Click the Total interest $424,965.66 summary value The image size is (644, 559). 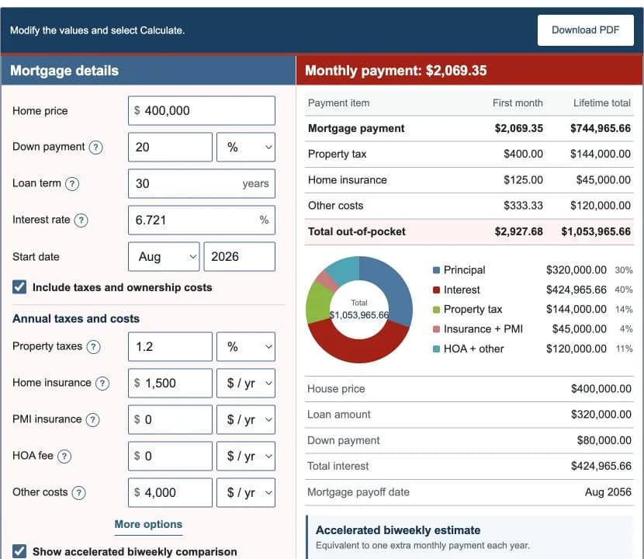601,466
